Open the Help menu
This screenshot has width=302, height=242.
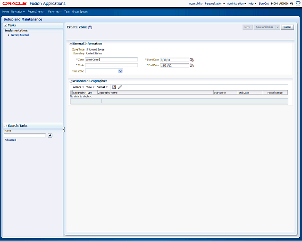point(252,3)
